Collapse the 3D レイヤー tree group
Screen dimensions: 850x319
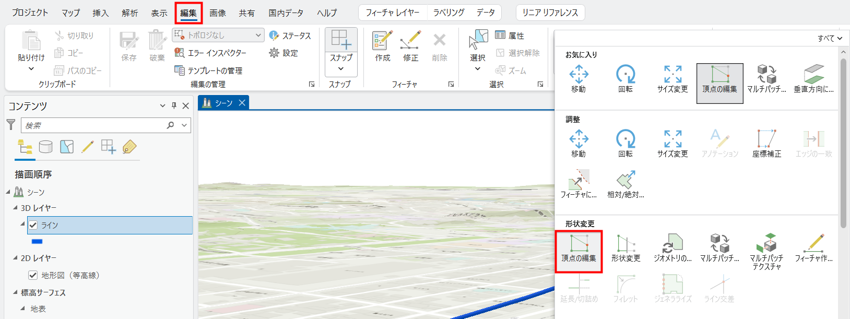[x=15, y=208]
